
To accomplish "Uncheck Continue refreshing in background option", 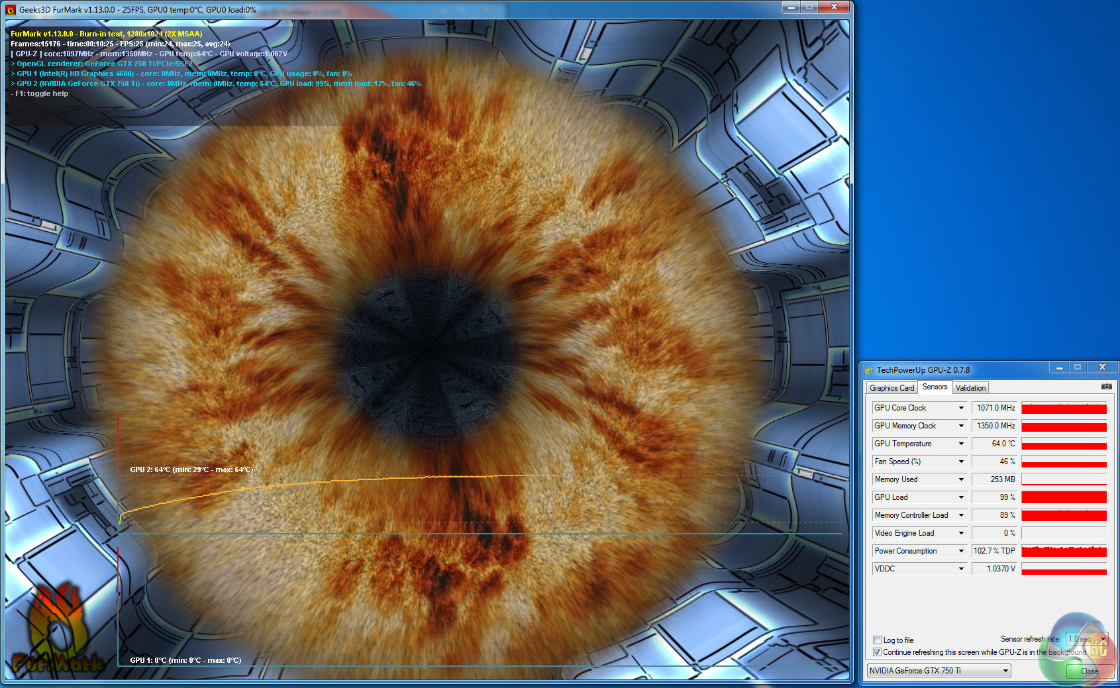I will [x=877, y=652].
